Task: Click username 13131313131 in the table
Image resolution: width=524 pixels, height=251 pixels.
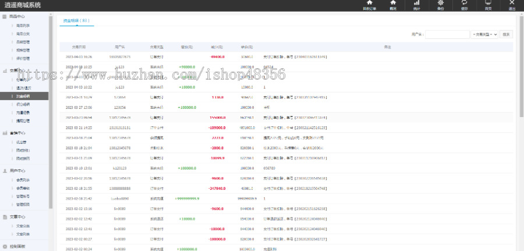Action: pos(119,128)
